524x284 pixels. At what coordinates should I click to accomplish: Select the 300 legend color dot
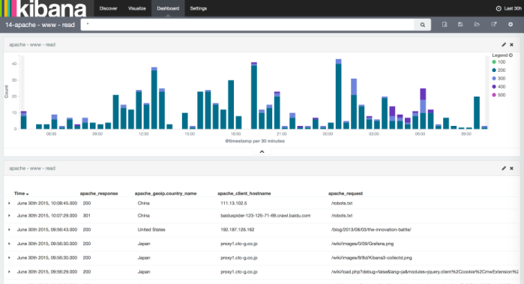tap(494, 78)
